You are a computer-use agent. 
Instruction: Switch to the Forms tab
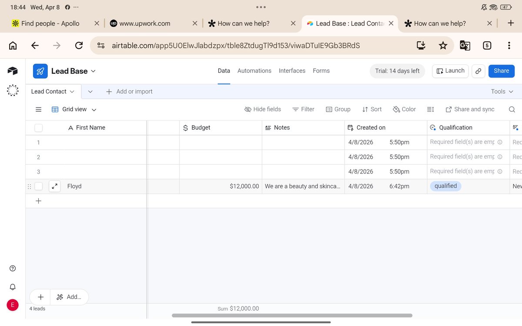(x=321, y=71)
